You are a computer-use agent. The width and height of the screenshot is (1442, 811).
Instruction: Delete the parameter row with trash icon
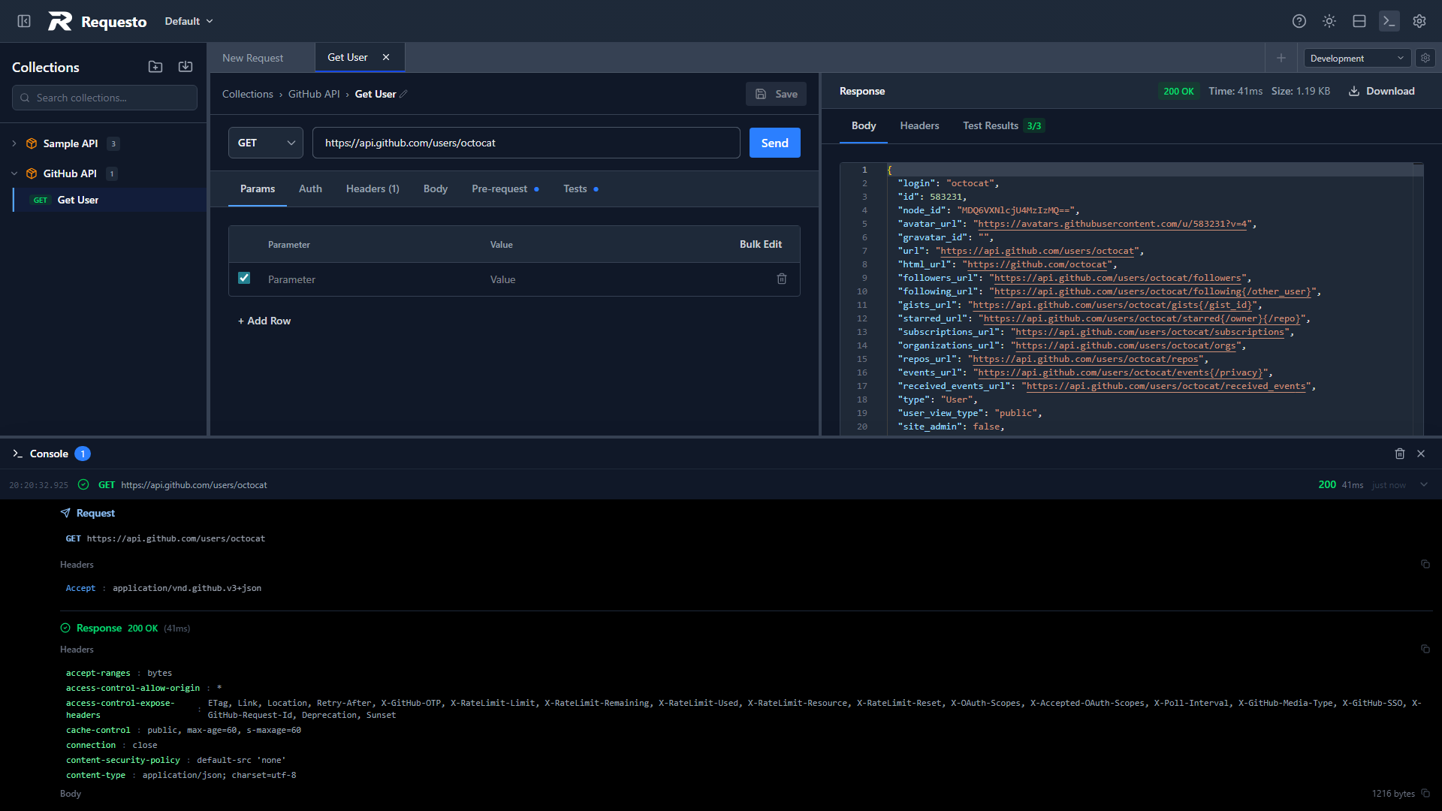pyautogui.click(x=782, y=279)
